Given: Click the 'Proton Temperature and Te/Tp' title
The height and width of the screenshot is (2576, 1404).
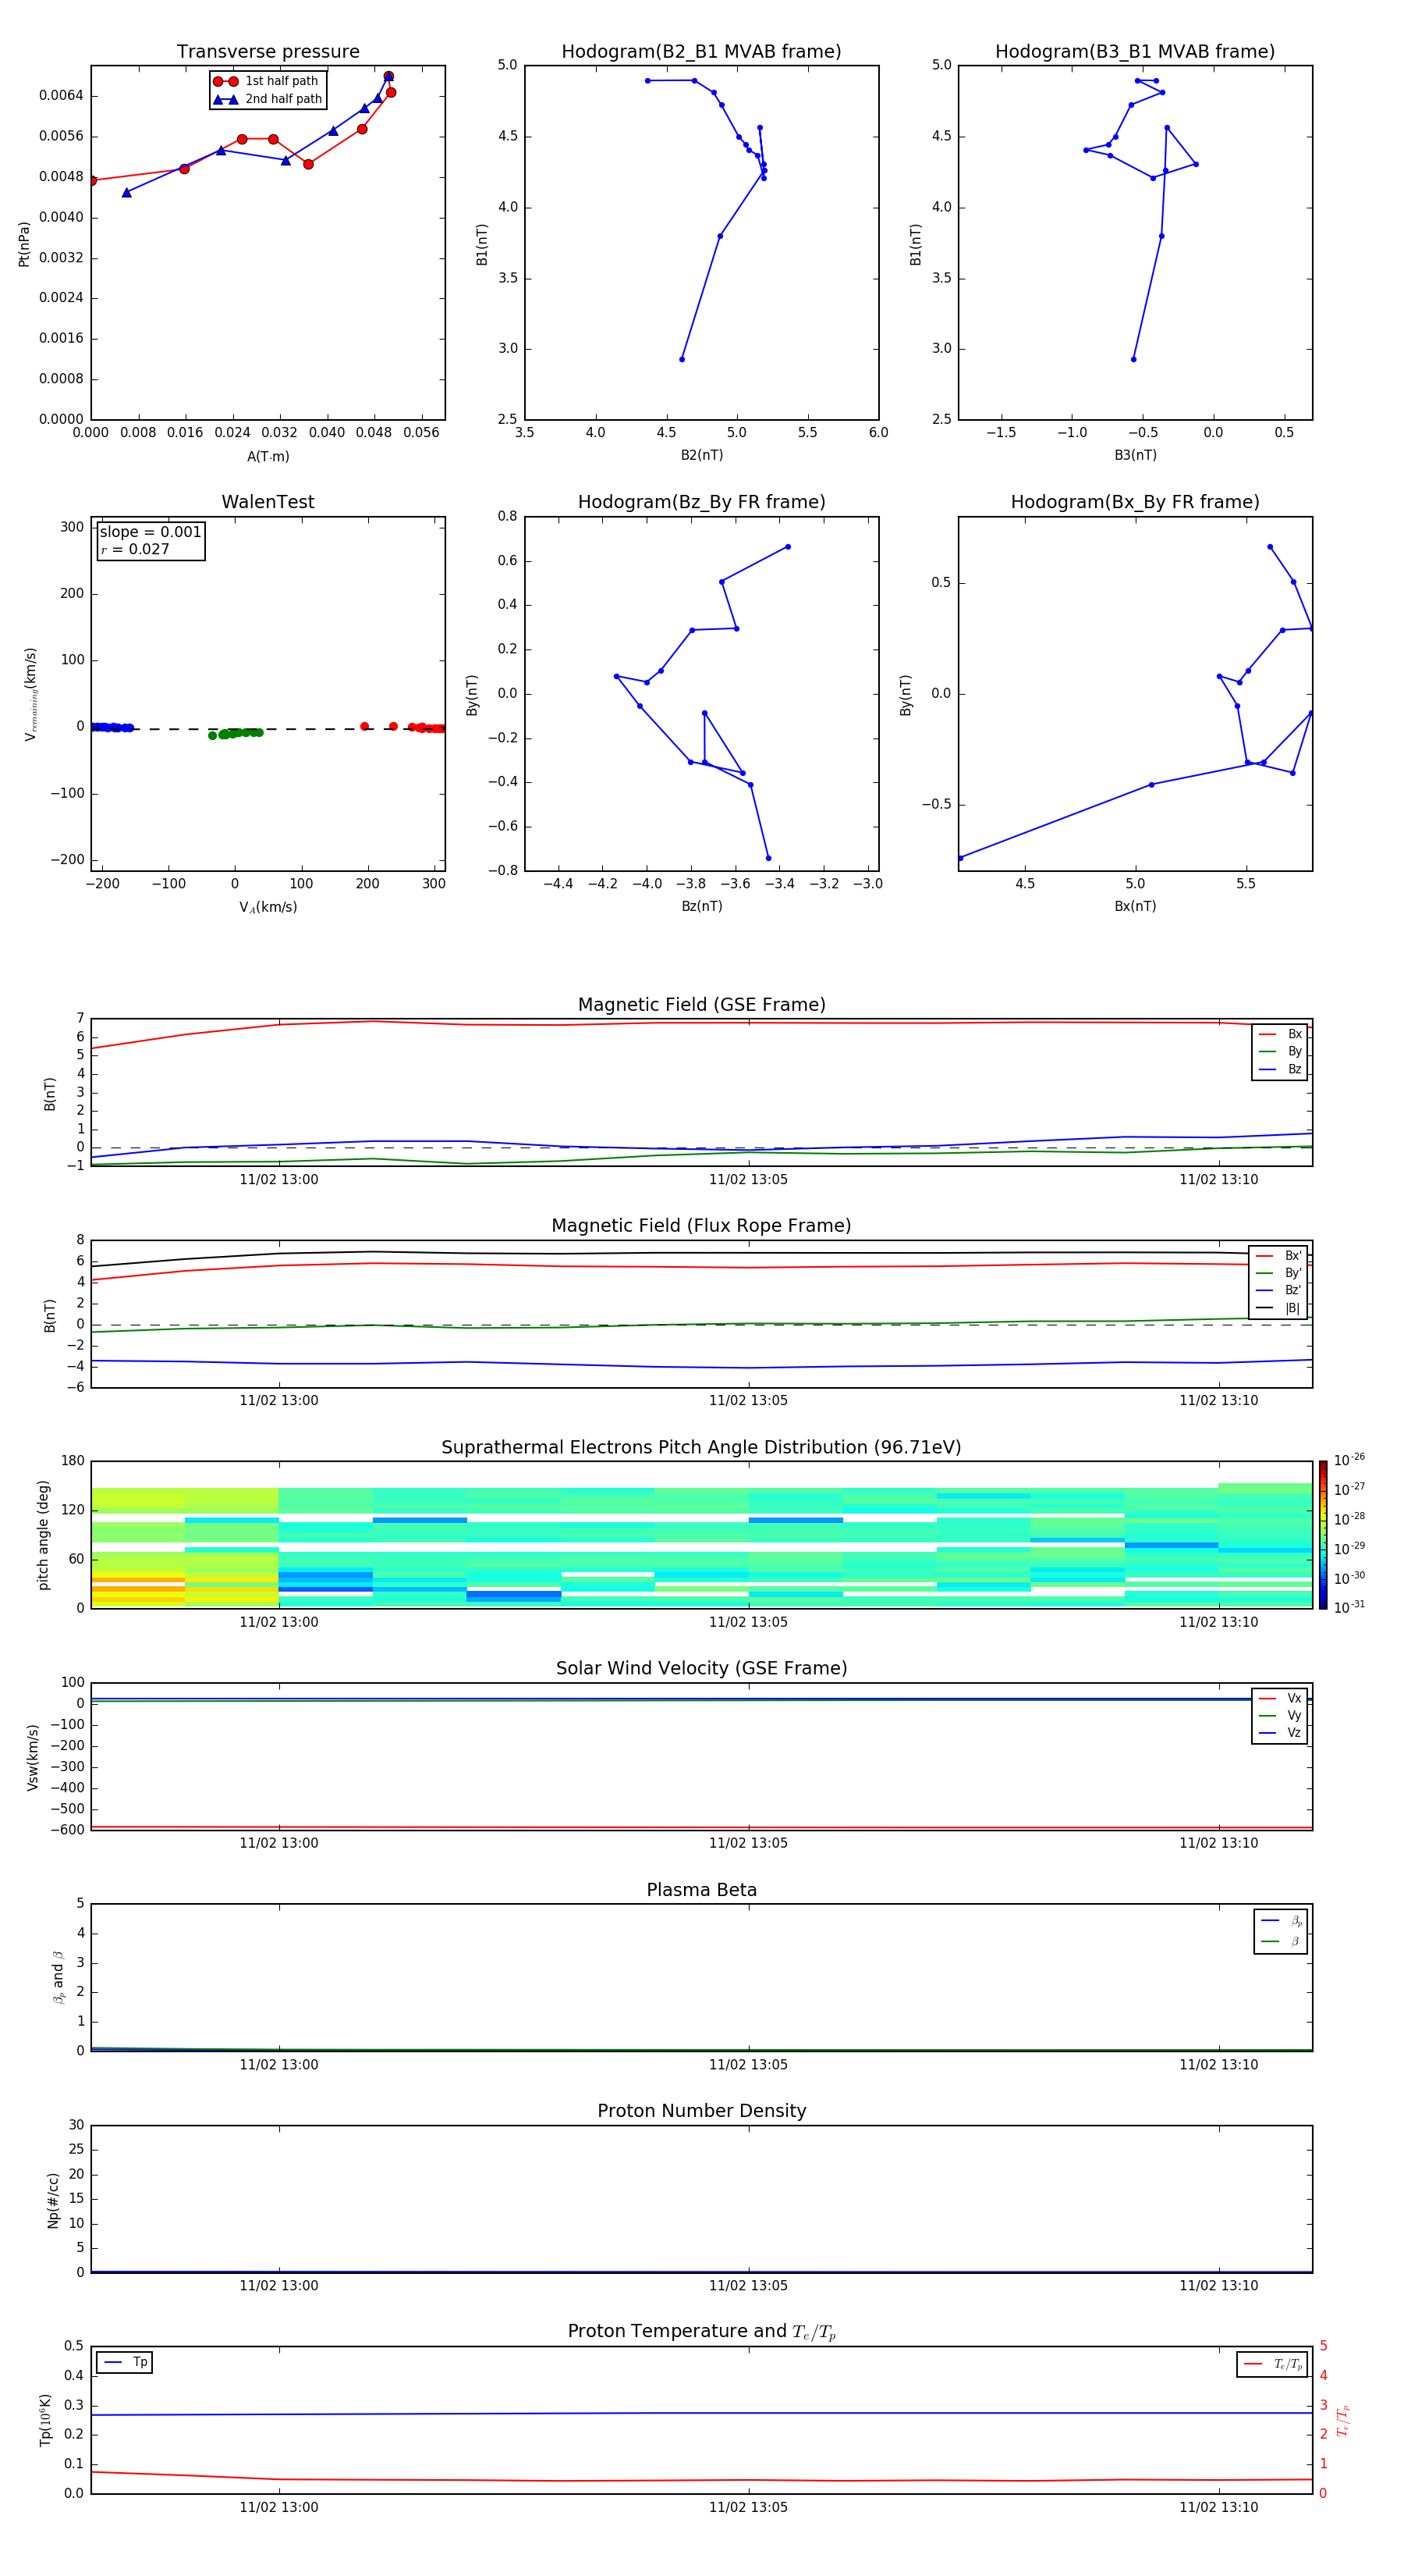Looking at the screenshot, I should click(x=701, y=2332).
